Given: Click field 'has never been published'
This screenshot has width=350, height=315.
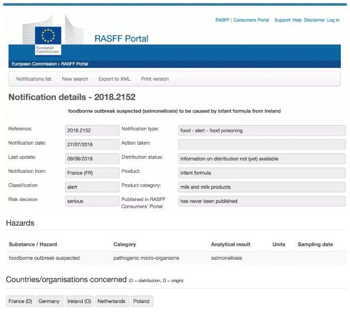Looking at the screenshot, I should [x=262, y=201].
